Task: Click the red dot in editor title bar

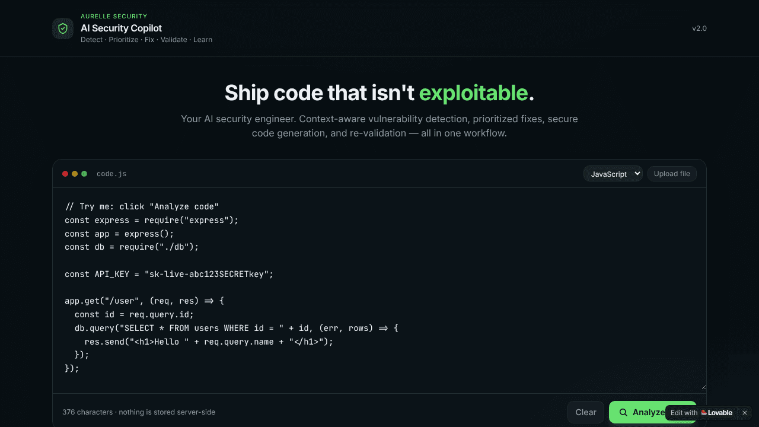Action: 65,174
